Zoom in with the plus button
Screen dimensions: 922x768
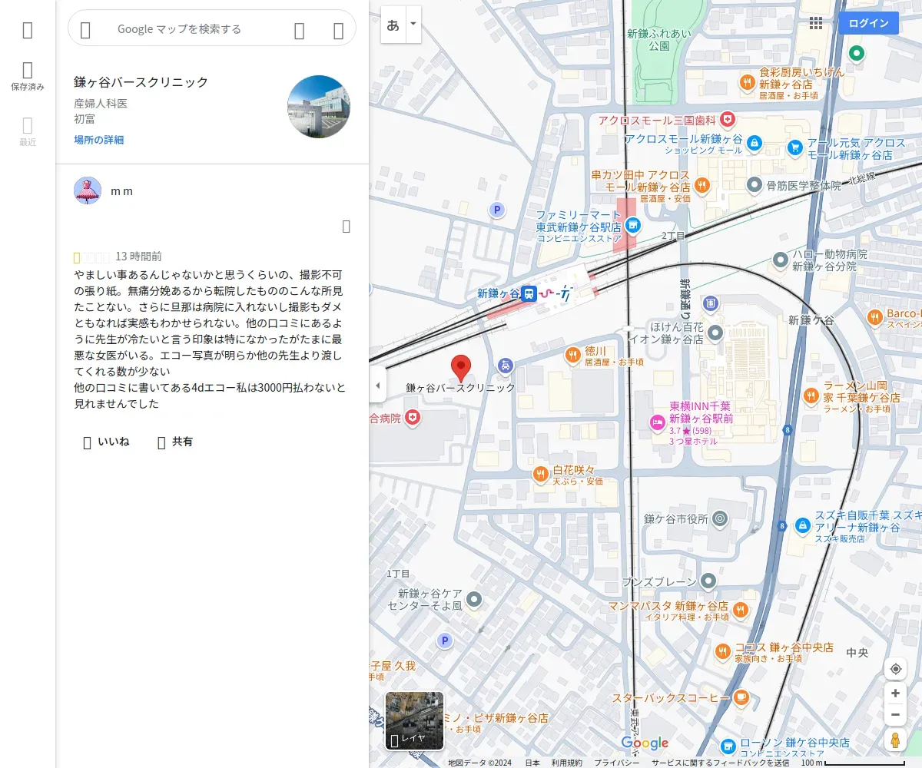895,694
